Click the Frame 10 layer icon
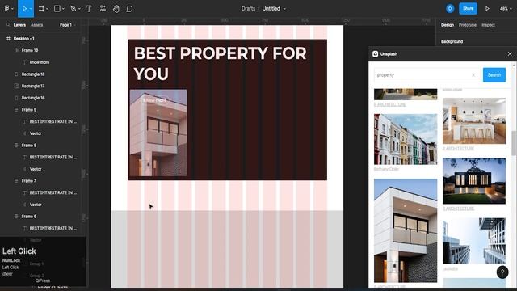This screenshot has width=517, height=291. [x=16, y=50]
